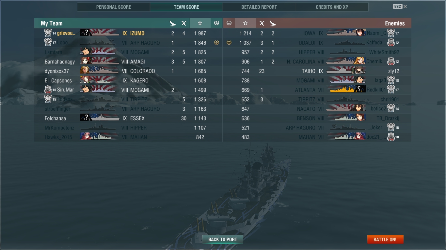Start next match with Battle On!
Image resolution: width=446 pixels, height=250 pixels.
point(385,239)
